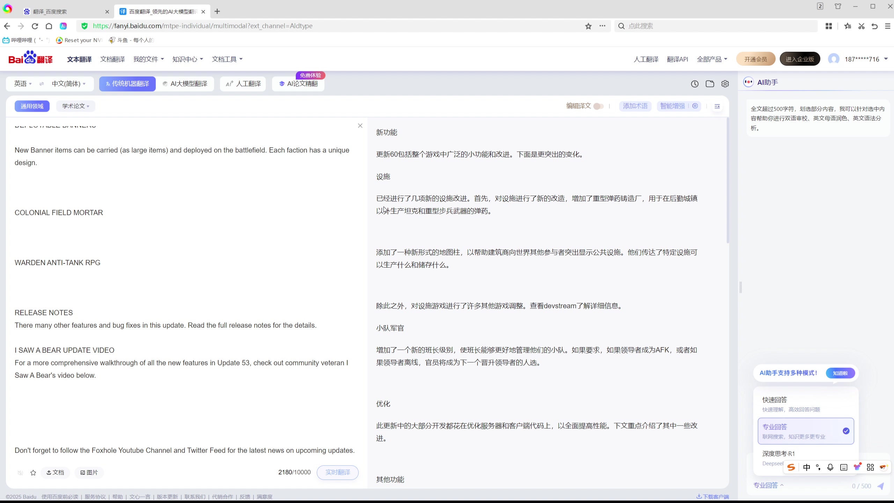894x503 pixels.
Task: Open 版本更新 footer link
Action: [x=167, y=497]
